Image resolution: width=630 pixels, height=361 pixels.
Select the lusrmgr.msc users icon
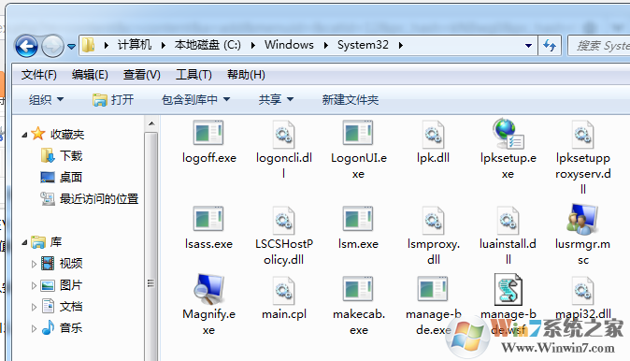582,219
